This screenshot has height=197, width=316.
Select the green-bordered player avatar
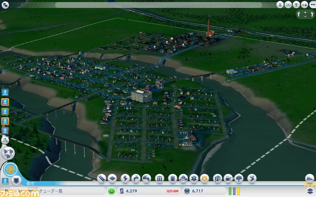click(5, 112)
